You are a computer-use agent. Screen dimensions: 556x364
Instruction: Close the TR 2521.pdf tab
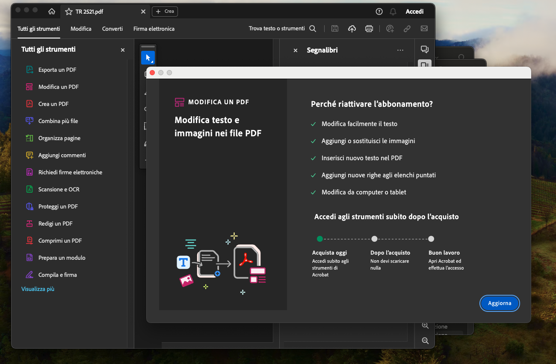143,12
